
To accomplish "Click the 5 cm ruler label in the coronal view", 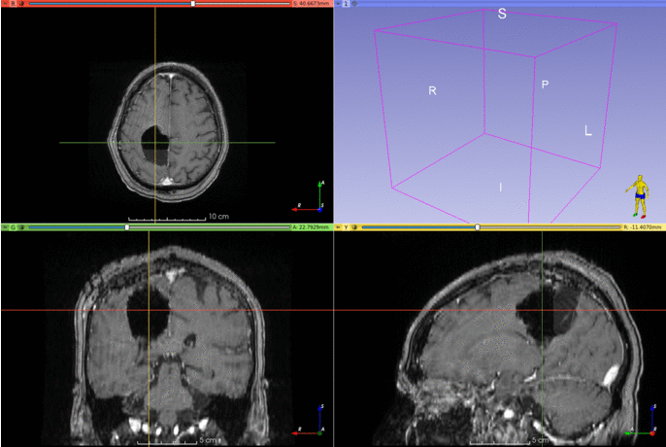I will point(208,440).
